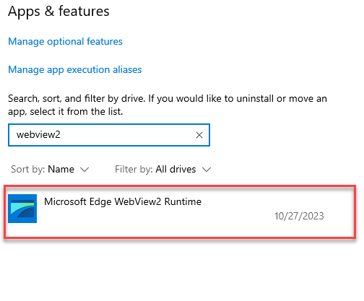
Task: Click the Apps & features heading
Action: [58, 12]
